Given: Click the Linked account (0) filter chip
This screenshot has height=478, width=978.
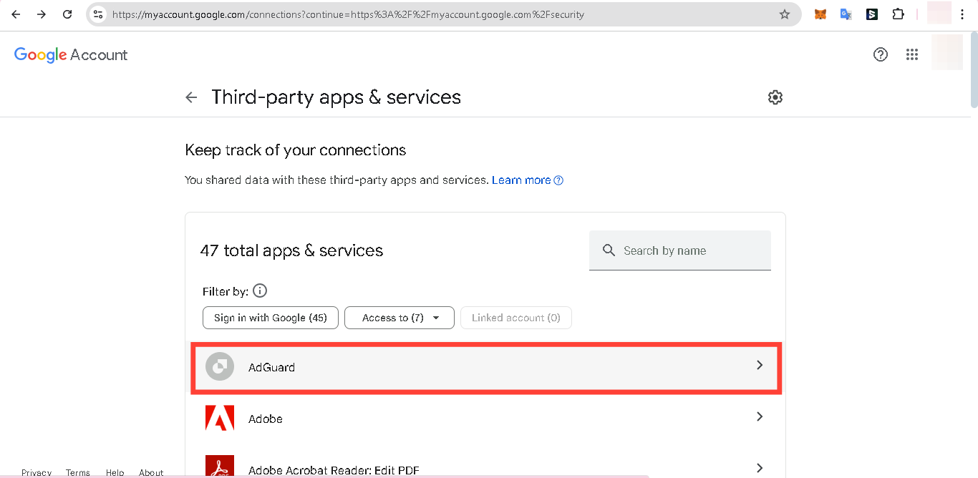Looking at the screenshot, I should [516, 318].
